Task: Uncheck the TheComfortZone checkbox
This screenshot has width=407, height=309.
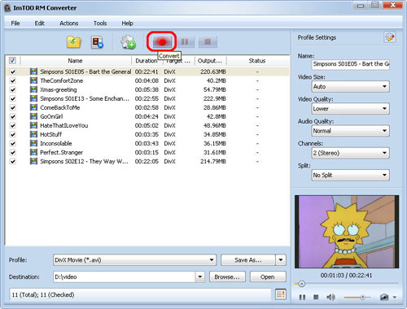Action: point(12,81)
